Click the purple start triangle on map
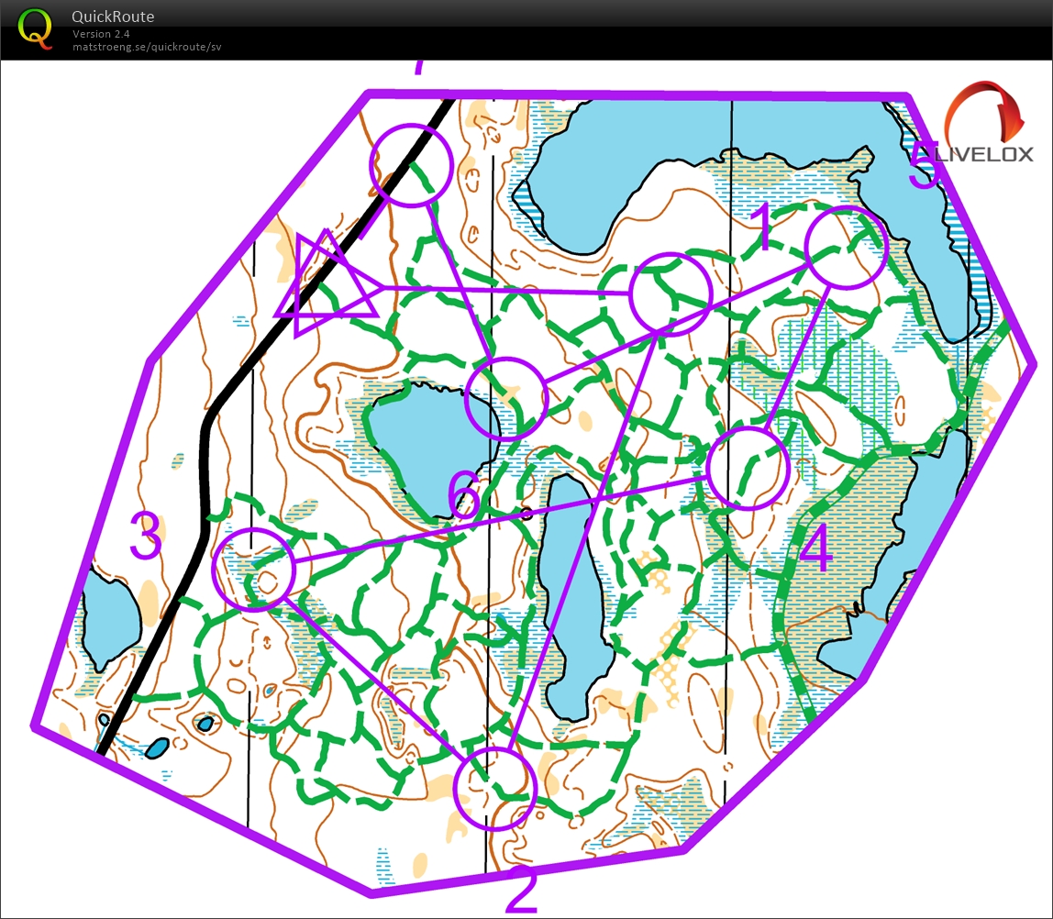The height and width of the screenshot is (919, 1053). coord(327,282)
